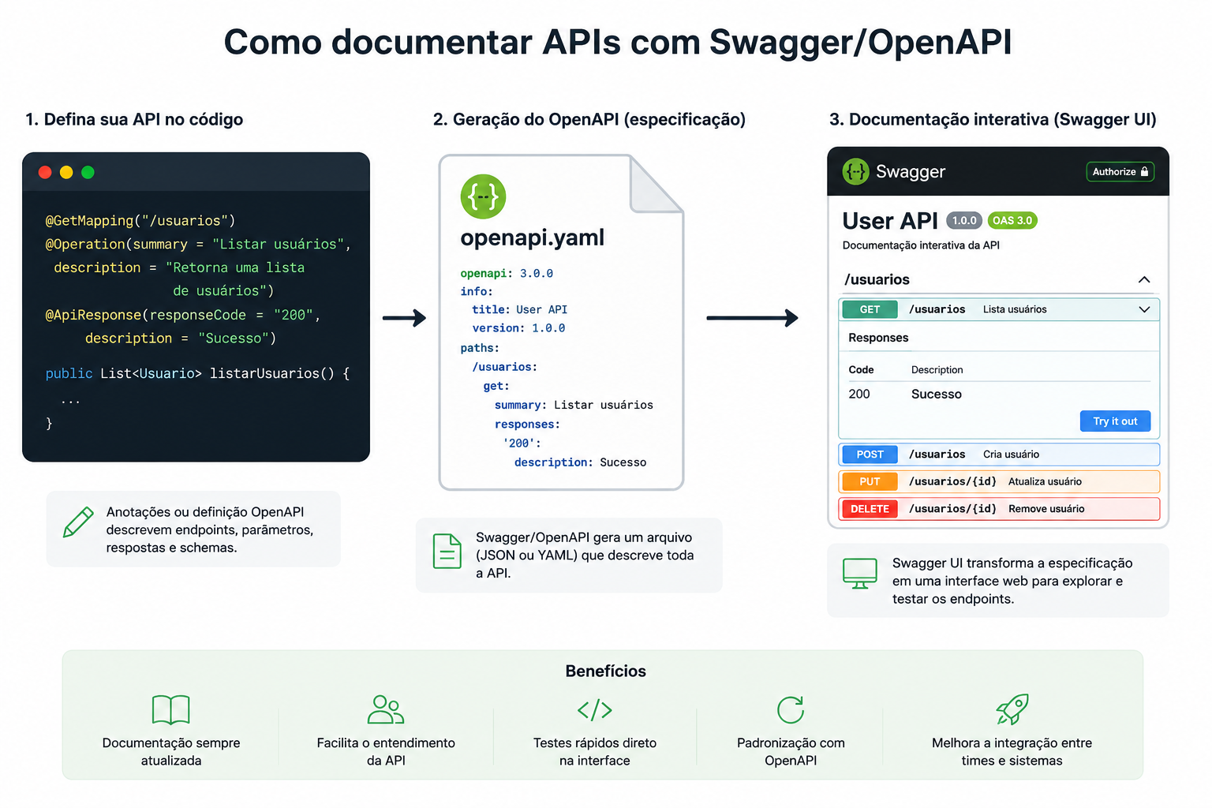
Task: Click the 1.0.0 version badge
Action: coord(964,221)
